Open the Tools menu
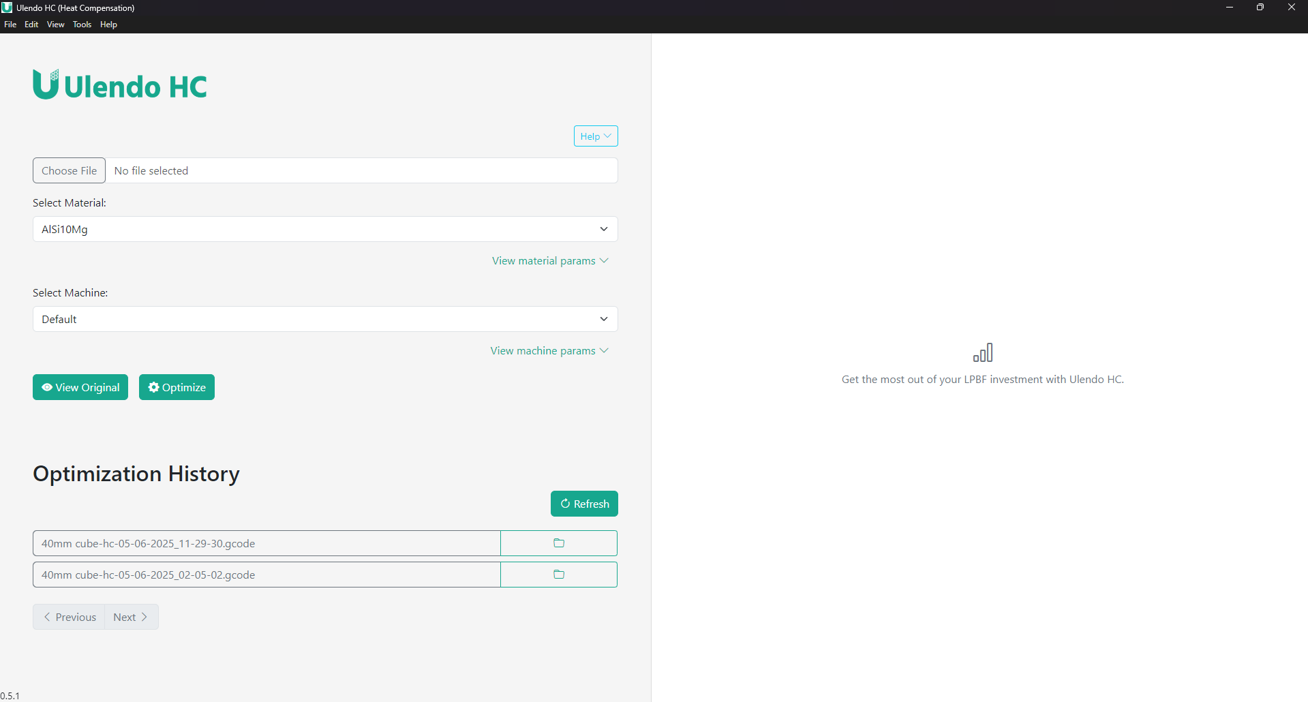Viewport: 1308px width, 702px height. click(82, 25)
